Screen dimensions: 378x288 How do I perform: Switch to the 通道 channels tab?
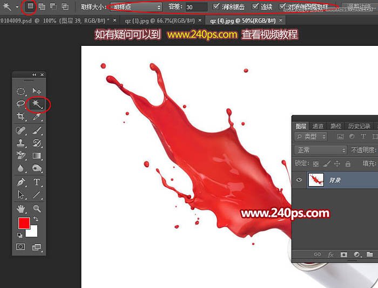point(318,126)
